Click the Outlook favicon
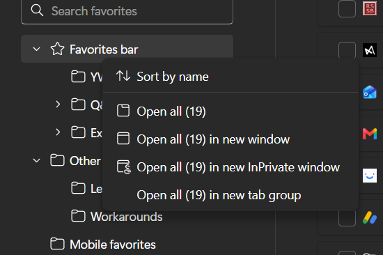Screen dimensions: 383x255 370,92
